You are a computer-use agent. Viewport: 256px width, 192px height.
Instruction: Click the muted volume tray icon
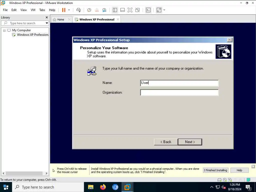(x=223, y=187)
